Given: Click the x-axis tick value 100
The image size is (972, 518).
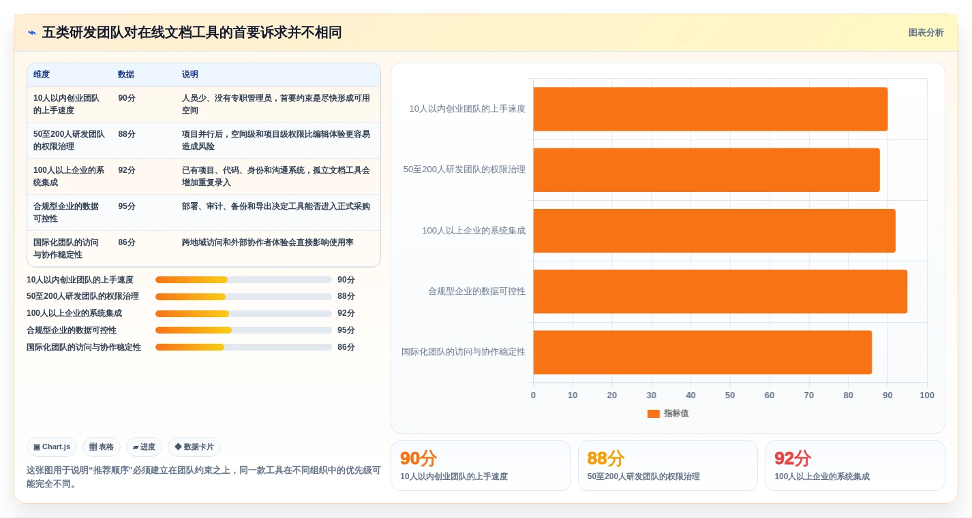Looking at the screenshot, I should click(927, 395).
